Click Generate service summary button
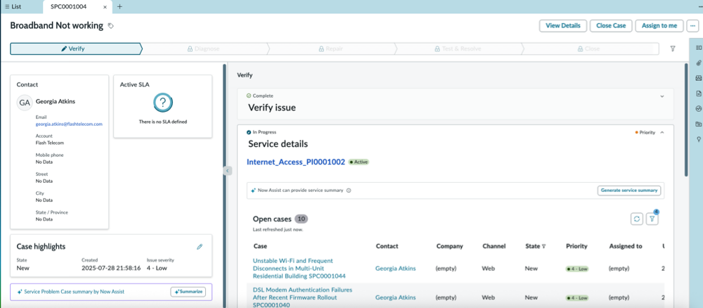Viewport: 703px width, 308px height. (x=629, y=190)
